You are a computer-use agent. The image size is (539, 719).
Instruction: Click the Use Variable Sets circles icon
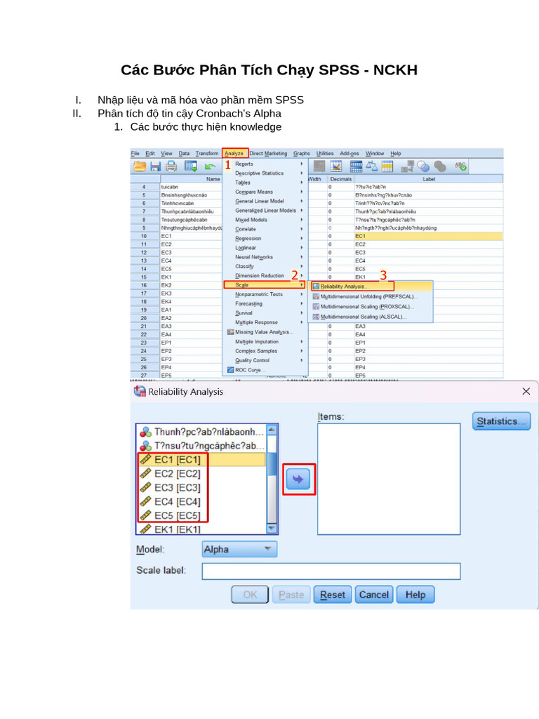[x=423, y=166]
